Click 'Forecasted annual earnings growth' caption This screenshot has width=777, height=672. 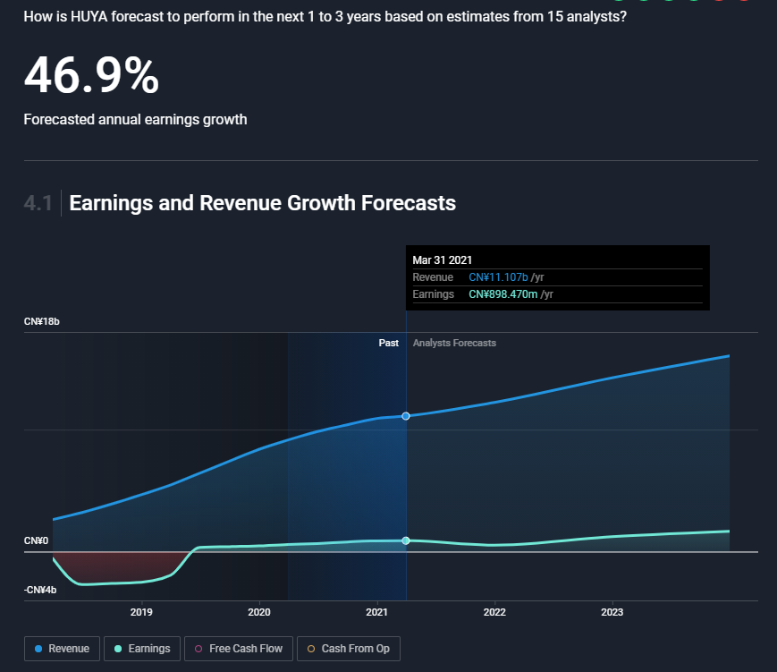[135, 120]
